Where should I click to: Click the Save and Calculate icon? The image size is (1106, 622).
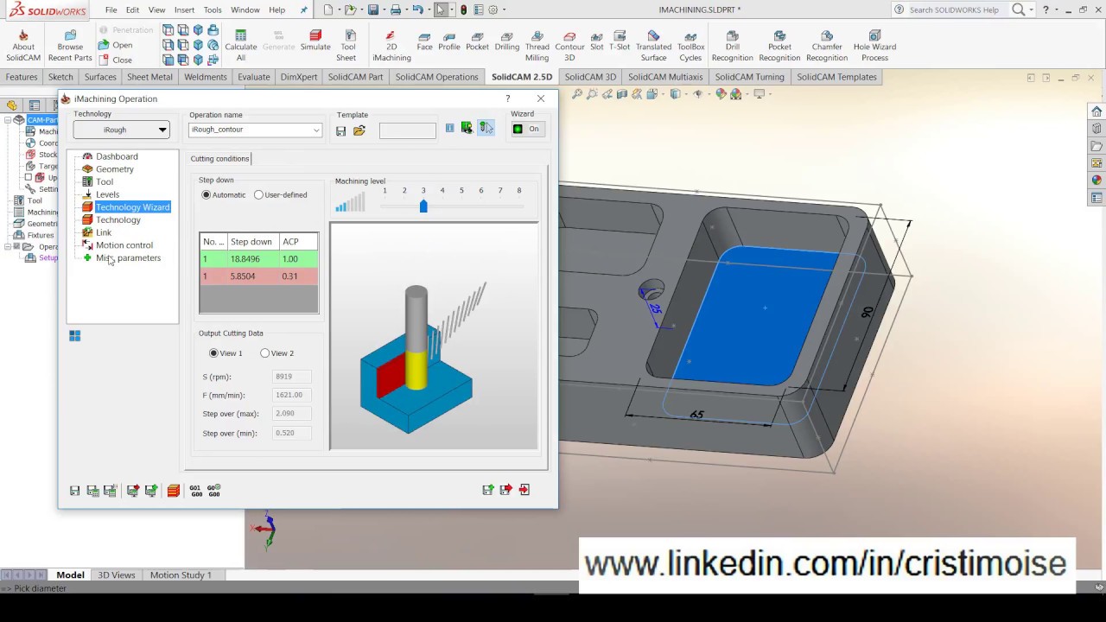tap(92, 491)
